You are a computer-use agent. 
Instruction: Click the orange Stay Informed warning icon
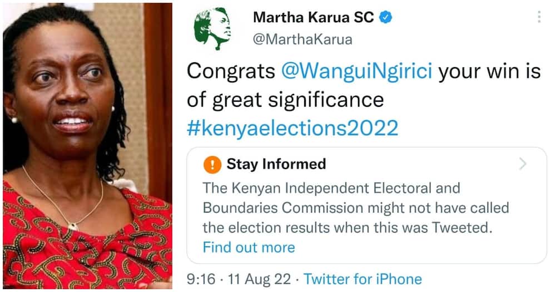click(x=212, y=165)
